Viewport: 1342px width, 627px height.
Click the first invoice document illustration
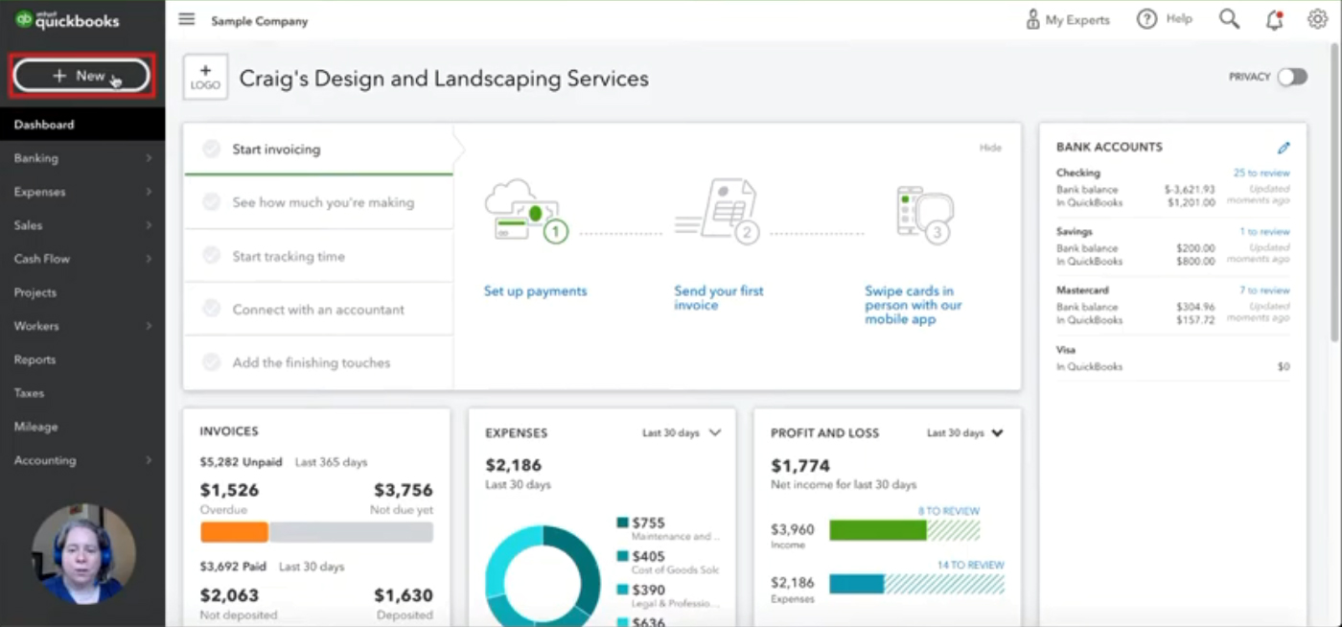pos(717,211)
